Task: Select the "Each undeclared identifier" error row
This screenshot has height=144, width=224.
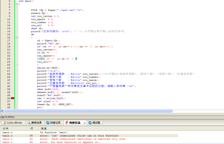Action: click(x=90, y=139)
